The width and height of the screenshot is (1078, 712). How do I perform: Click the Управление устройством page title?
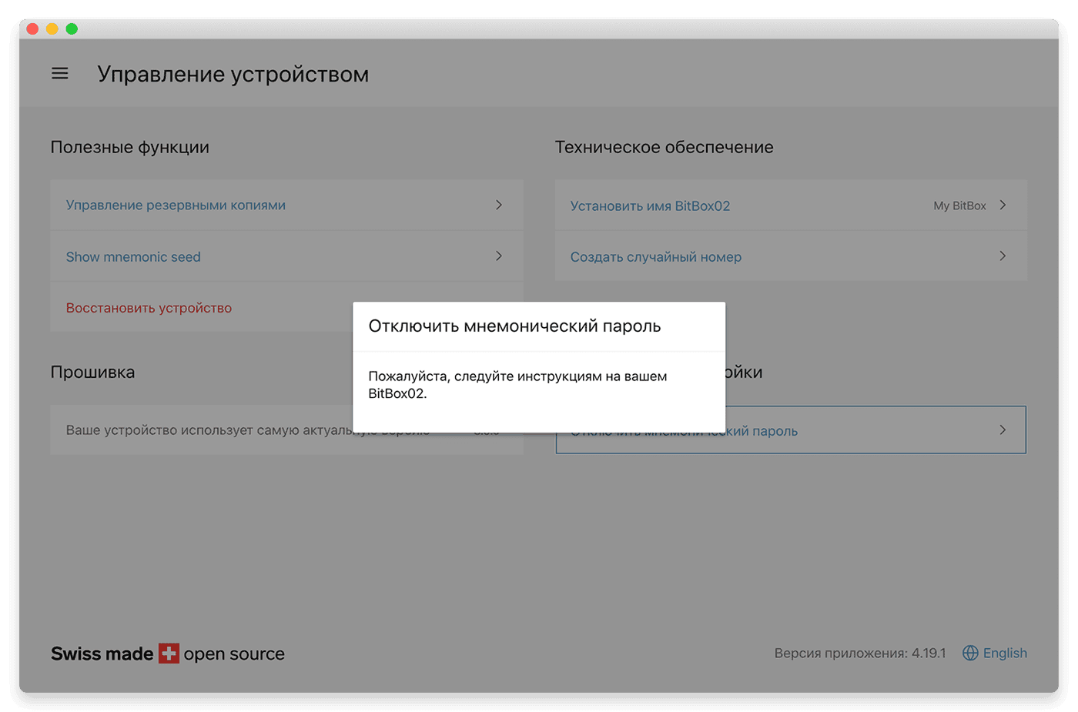point(233,74)
